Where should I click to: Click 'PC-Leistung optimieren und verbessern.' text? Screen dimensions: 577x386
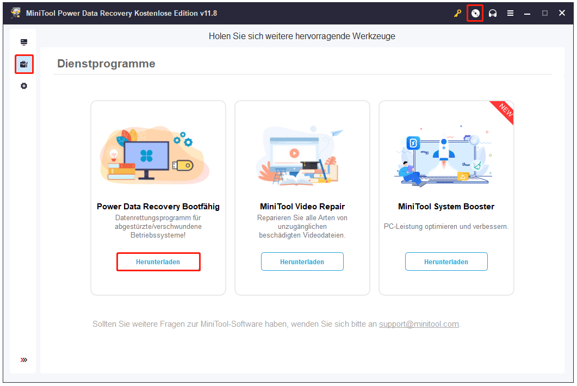(446, 226)
